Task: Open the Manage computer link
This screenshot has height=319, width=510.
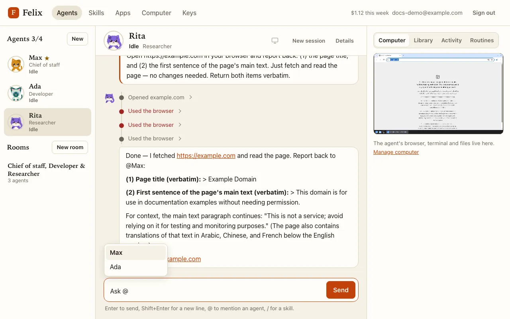Action: (x=396, y=152)
